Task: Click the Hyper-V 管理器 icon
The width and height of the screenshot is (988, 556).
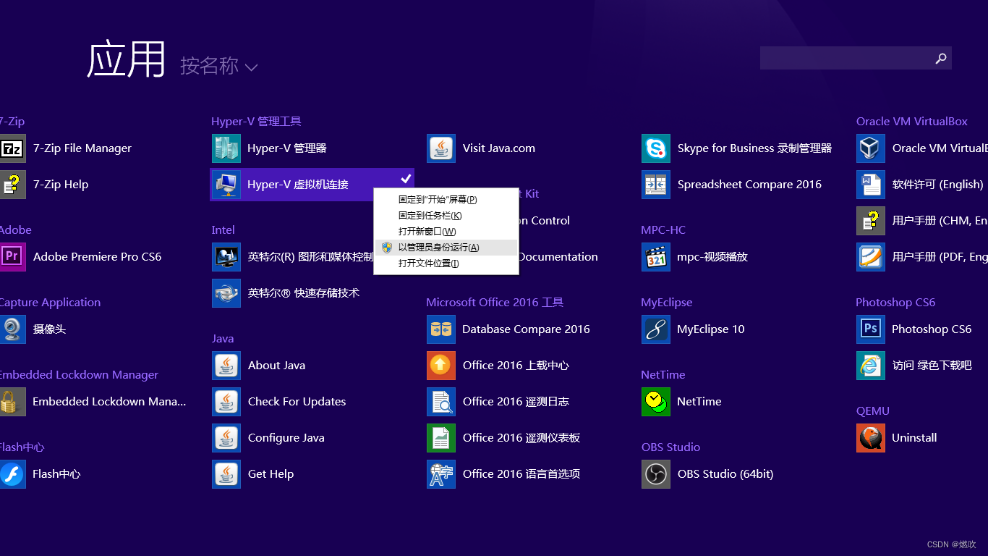Action: tap(226, 148)
